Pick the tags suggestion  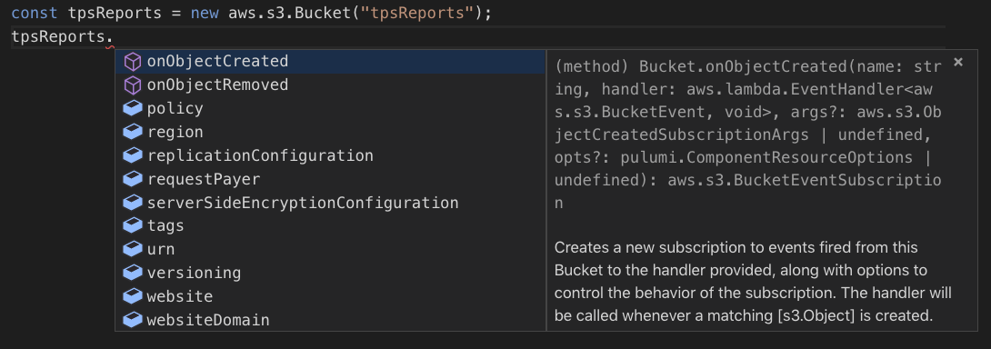tap(330, 225)
